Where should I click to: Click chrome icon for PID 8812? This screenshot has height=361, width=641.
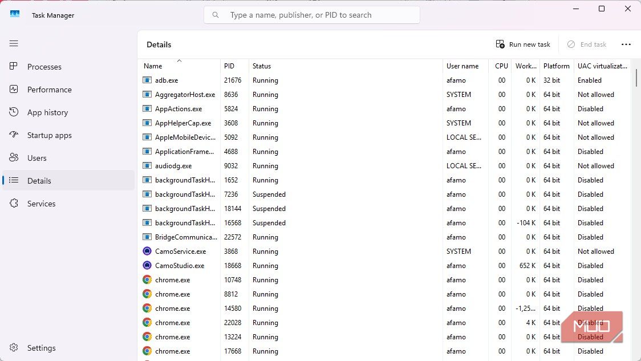pos(147,294)
